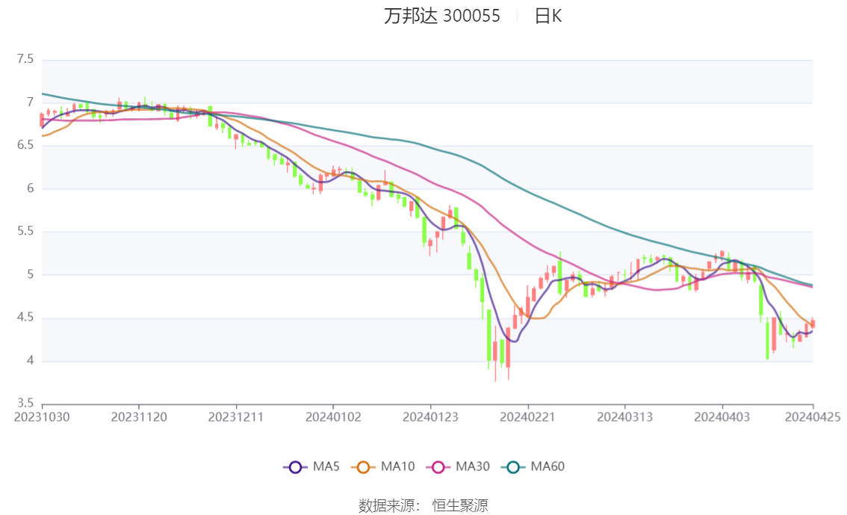This screenshot has width=847, height=515.
Task: Click the 数据来源 恒生聚源 source text
Action: tap(423, 506)
